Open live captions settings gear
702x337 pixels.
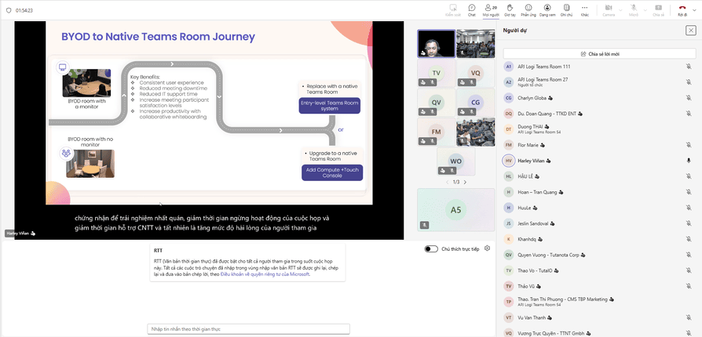pyautogui.click(x=488, y=248)
